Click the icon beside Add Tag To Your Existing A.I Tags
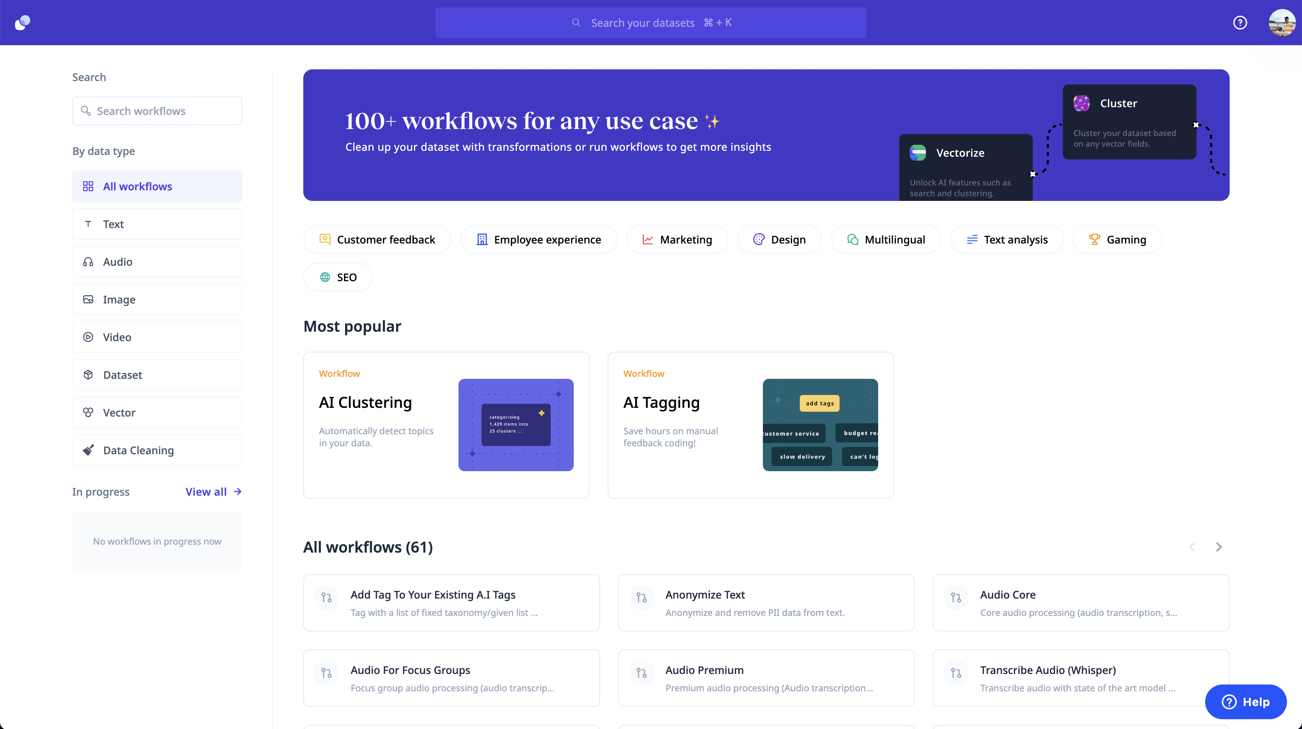Screen dimensions: 1302x729 pyautogui.click(x=327, y=598)
